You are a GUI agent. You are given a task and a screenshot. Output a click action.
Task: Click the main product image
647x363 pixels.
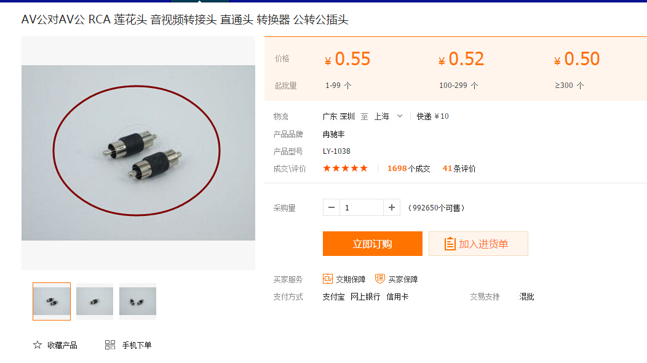point(138,153)
